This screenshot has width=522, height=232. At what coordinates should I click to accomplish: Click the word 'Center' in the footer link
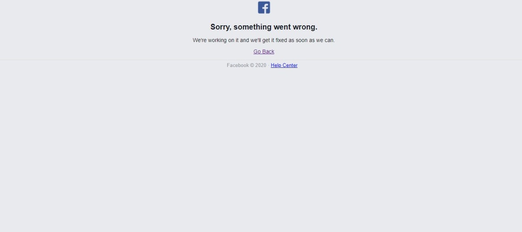[290, 65]
